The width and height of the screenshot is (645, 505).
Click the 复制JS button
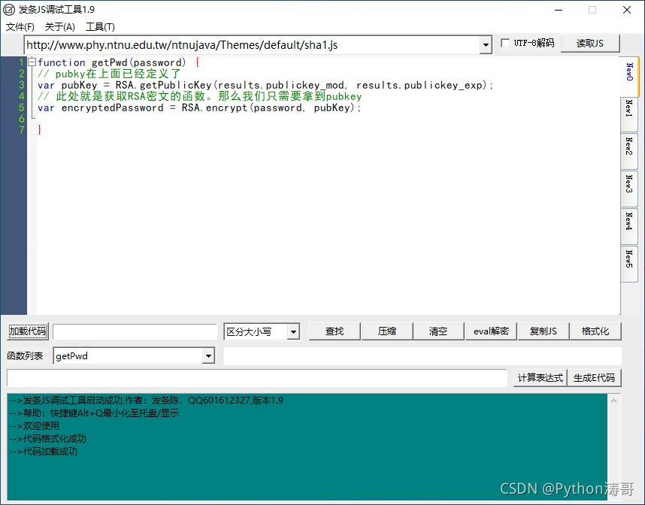pyautogui.click(x=544, y=331)
